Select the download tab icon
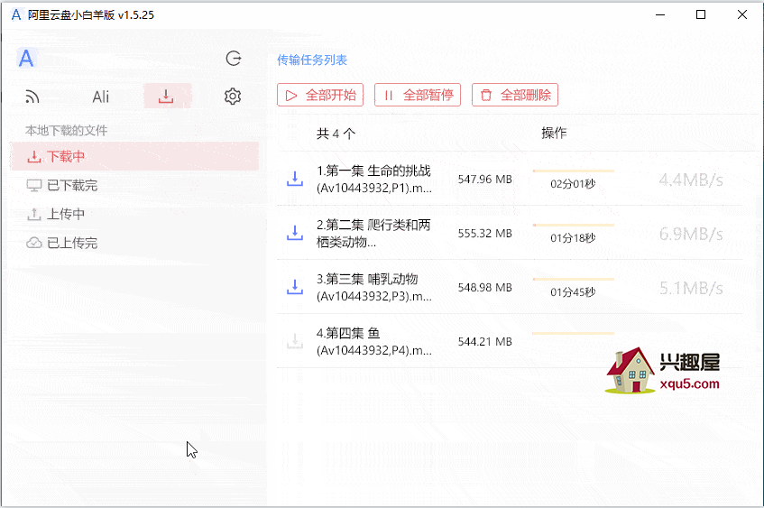 coord(166,96)
